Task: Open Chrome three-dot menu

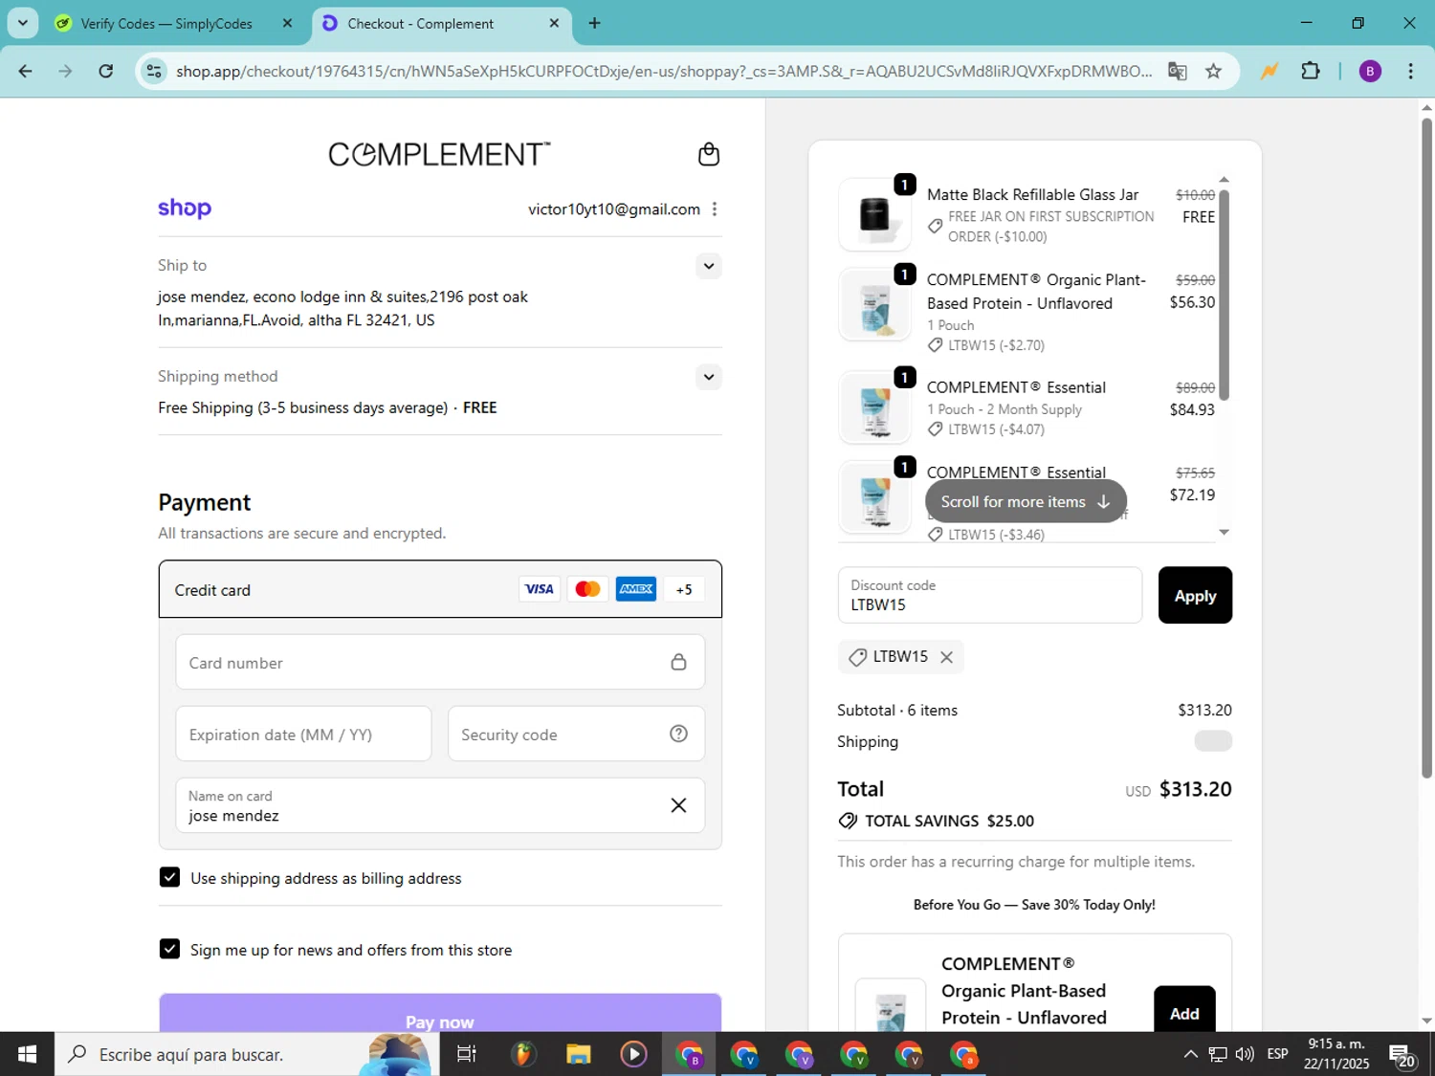Action: point(1410,71)
